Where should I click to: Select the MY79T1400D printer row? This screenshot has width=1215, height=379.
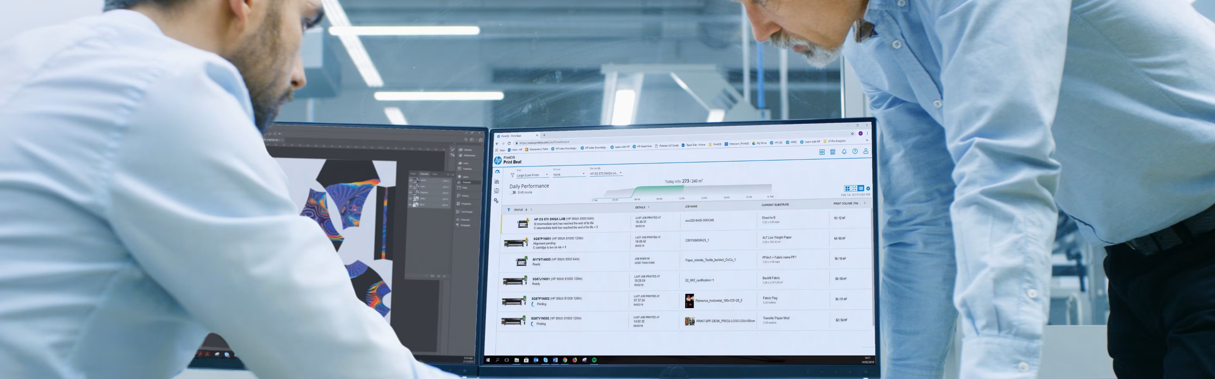(x=685, y=261)
